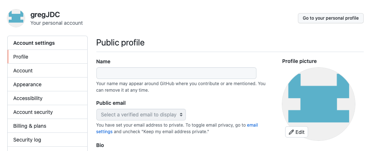
Task: Open the Public email select dropdown
Action: [141, 115]
